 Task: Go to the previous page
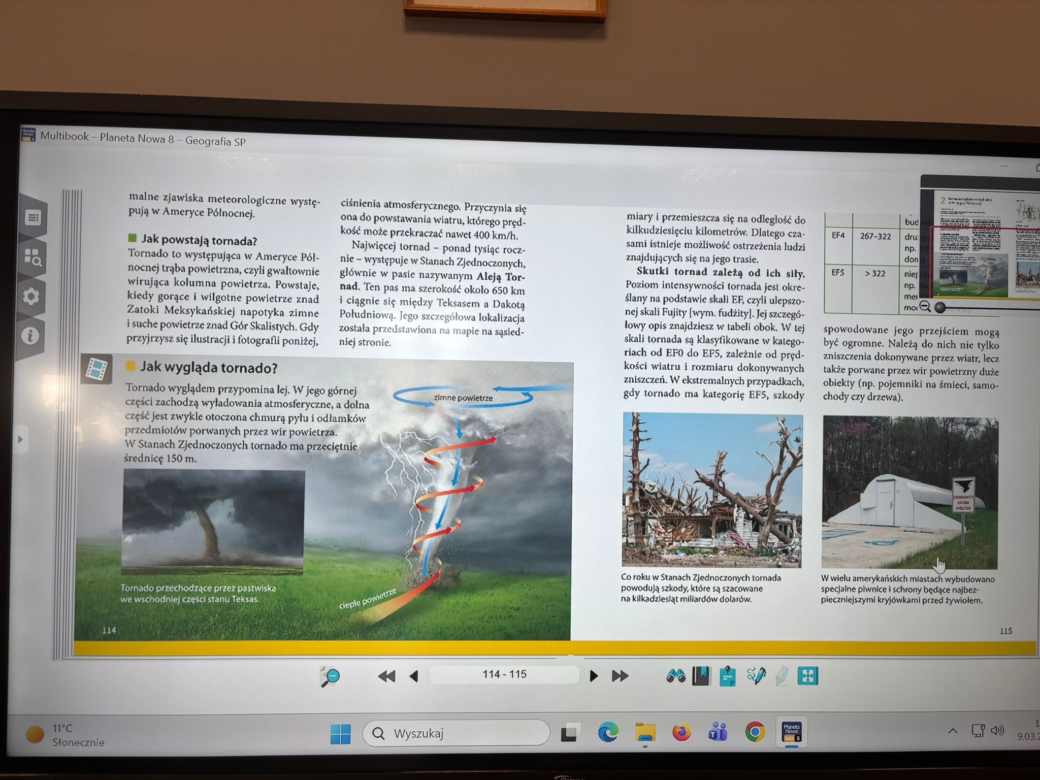(414, 676)
